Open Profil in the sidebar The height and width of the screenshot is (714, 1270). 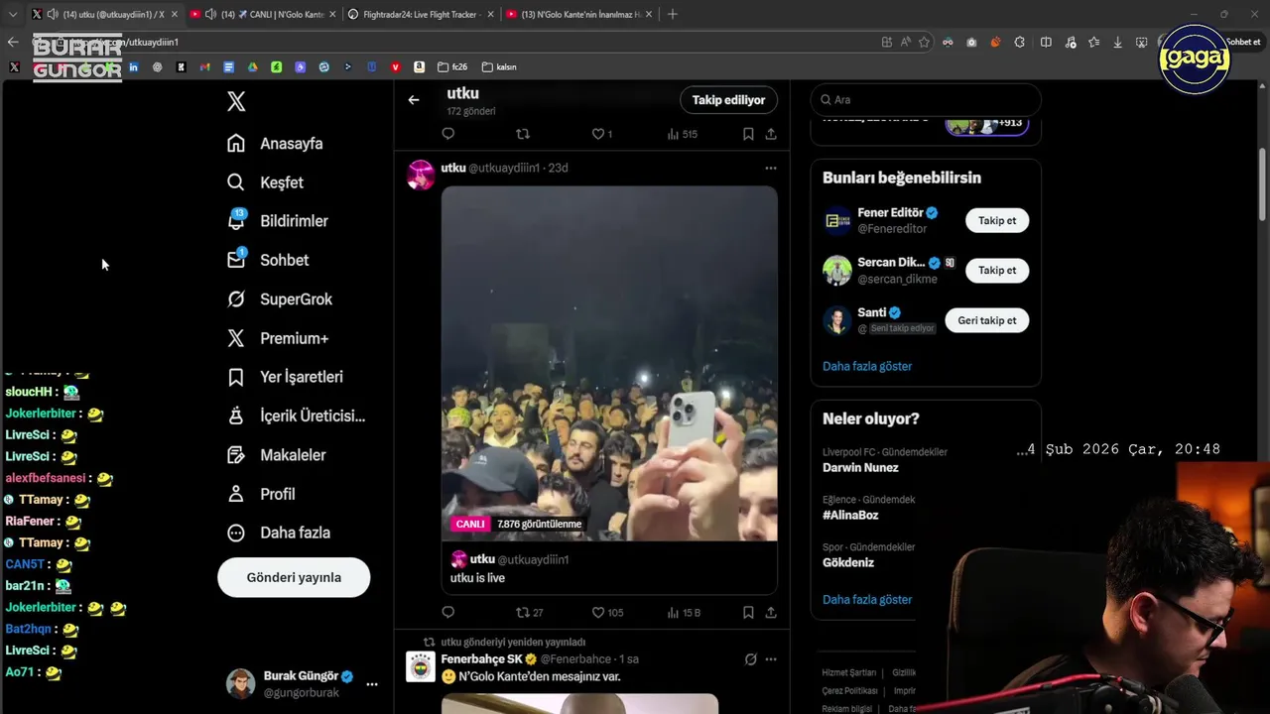261,494
